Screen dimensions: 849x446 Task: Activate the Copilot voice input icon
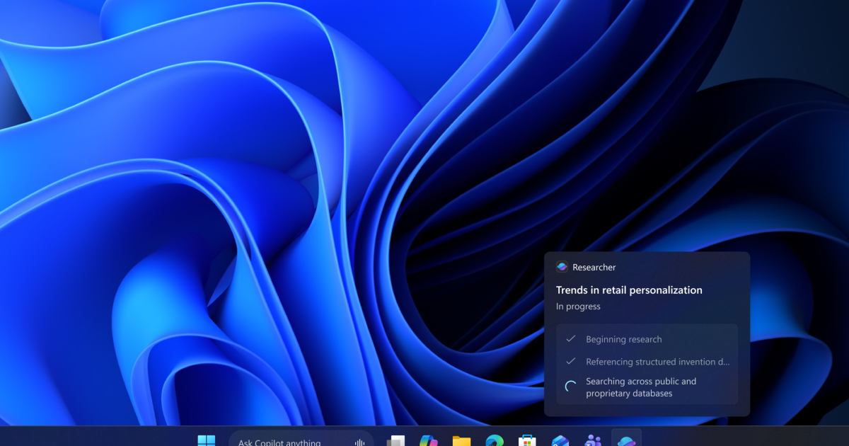(x=359, y=442)
